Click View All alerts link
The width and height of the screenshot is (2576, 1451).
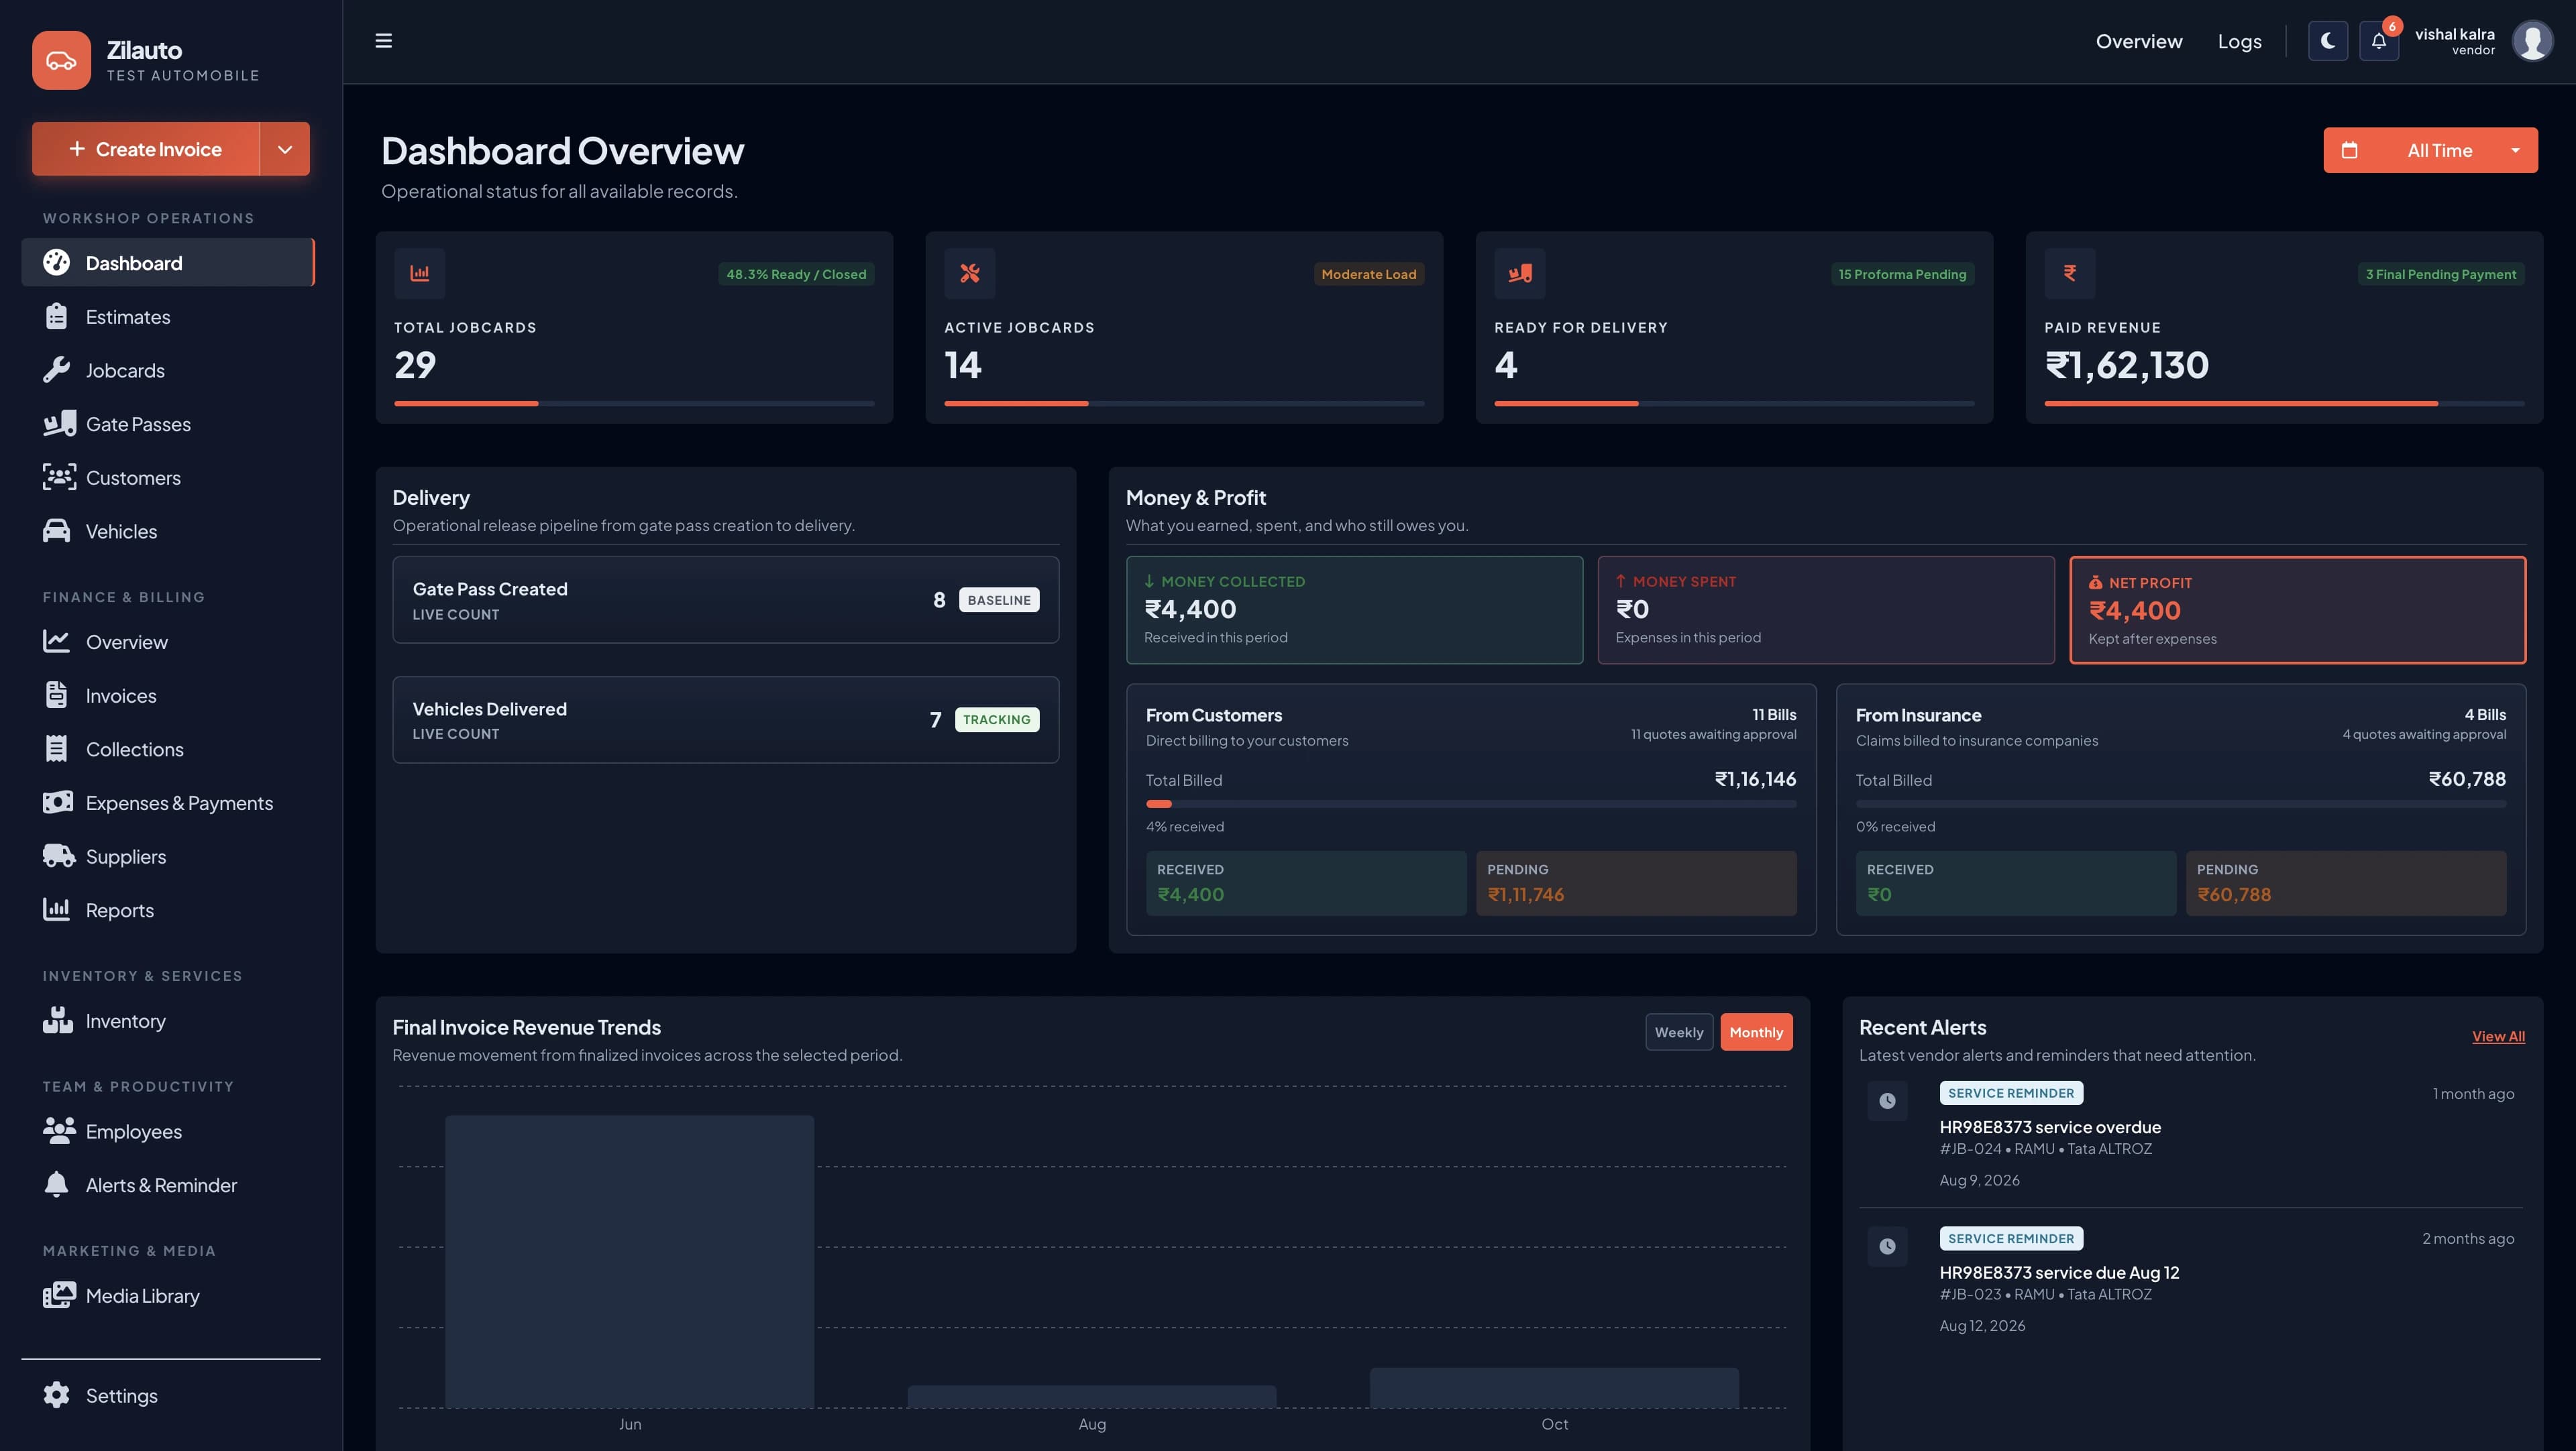click(2498, 1037)
